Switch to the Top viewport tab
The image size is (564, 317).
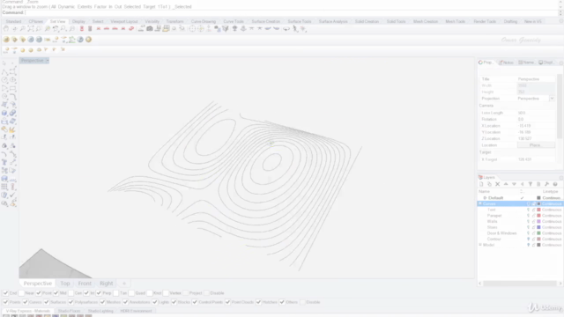[65, 284]
